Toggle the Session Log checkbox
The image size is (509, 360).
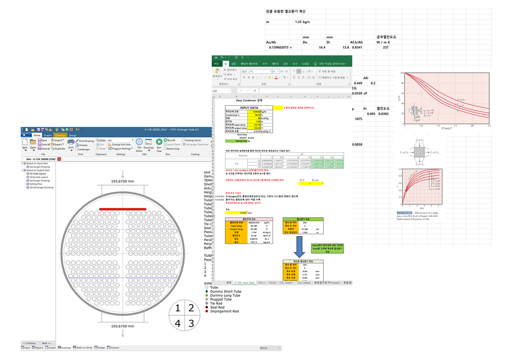pyautogui.click(x=165, y=148)
